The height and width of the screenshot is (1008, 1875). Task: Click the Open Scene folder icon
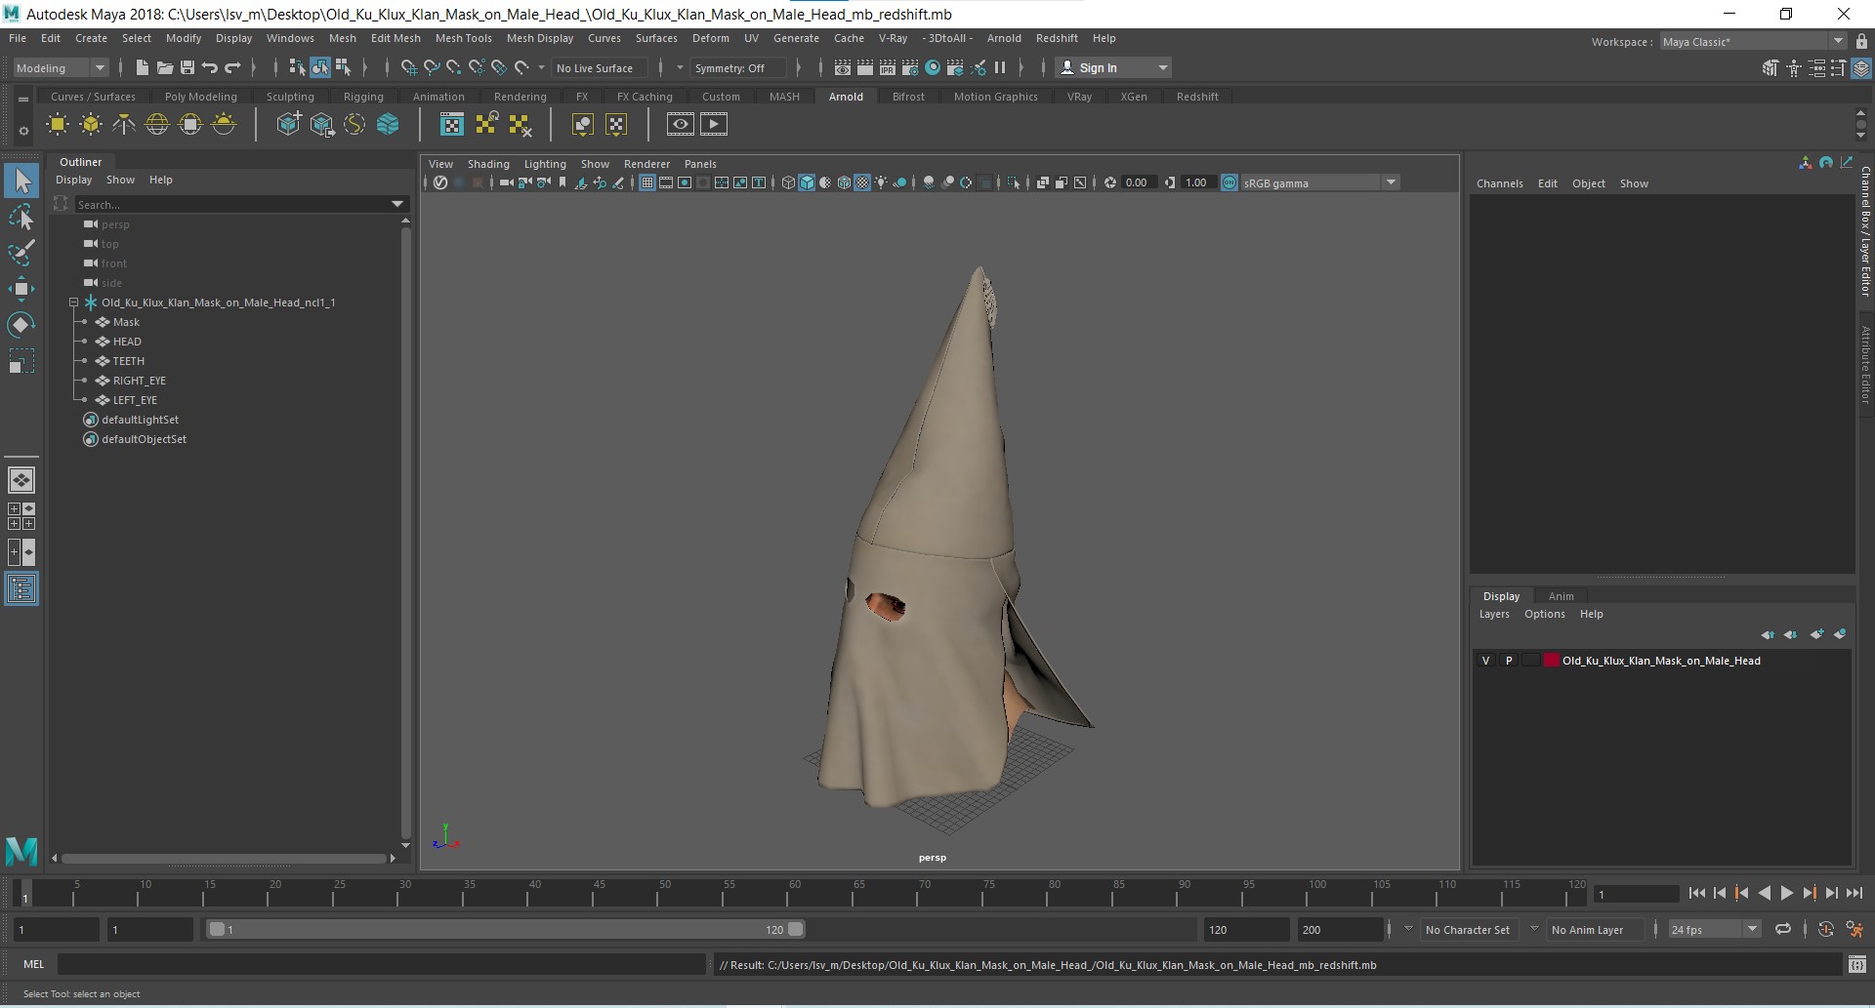[164, 67]
